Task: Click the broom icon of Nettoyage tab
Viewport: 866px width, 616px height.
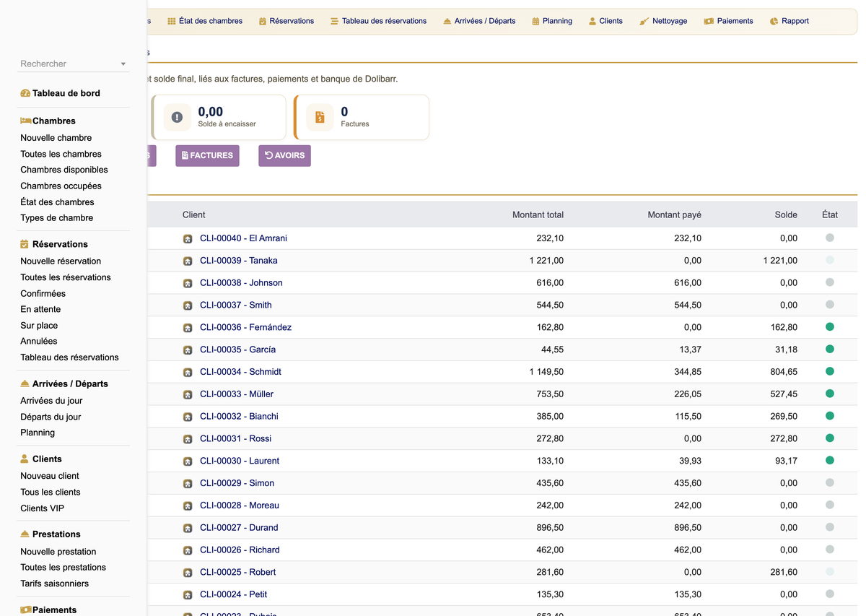Action: (x=644, y=21)
